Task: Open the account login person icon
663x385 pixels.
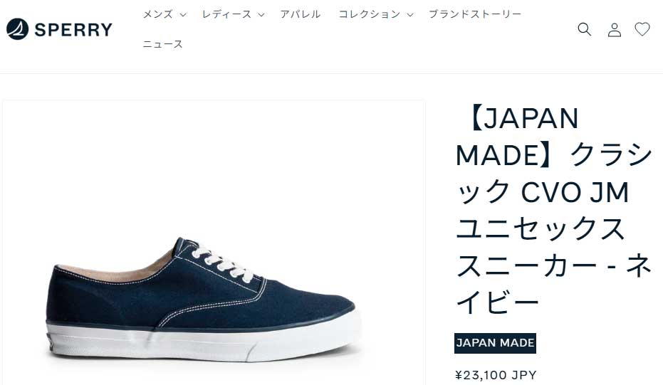Action: pyautogui.click(x=615, y=30)
